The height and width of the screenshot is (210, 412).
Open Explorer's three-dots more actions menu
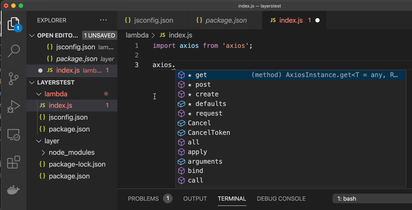pos(103,20)
